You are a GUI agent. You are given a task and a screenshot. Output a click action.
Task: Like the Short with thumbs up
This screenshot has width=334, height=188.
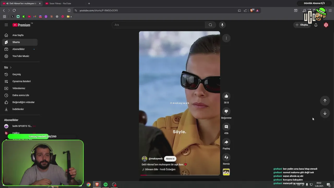click(226, 96)
